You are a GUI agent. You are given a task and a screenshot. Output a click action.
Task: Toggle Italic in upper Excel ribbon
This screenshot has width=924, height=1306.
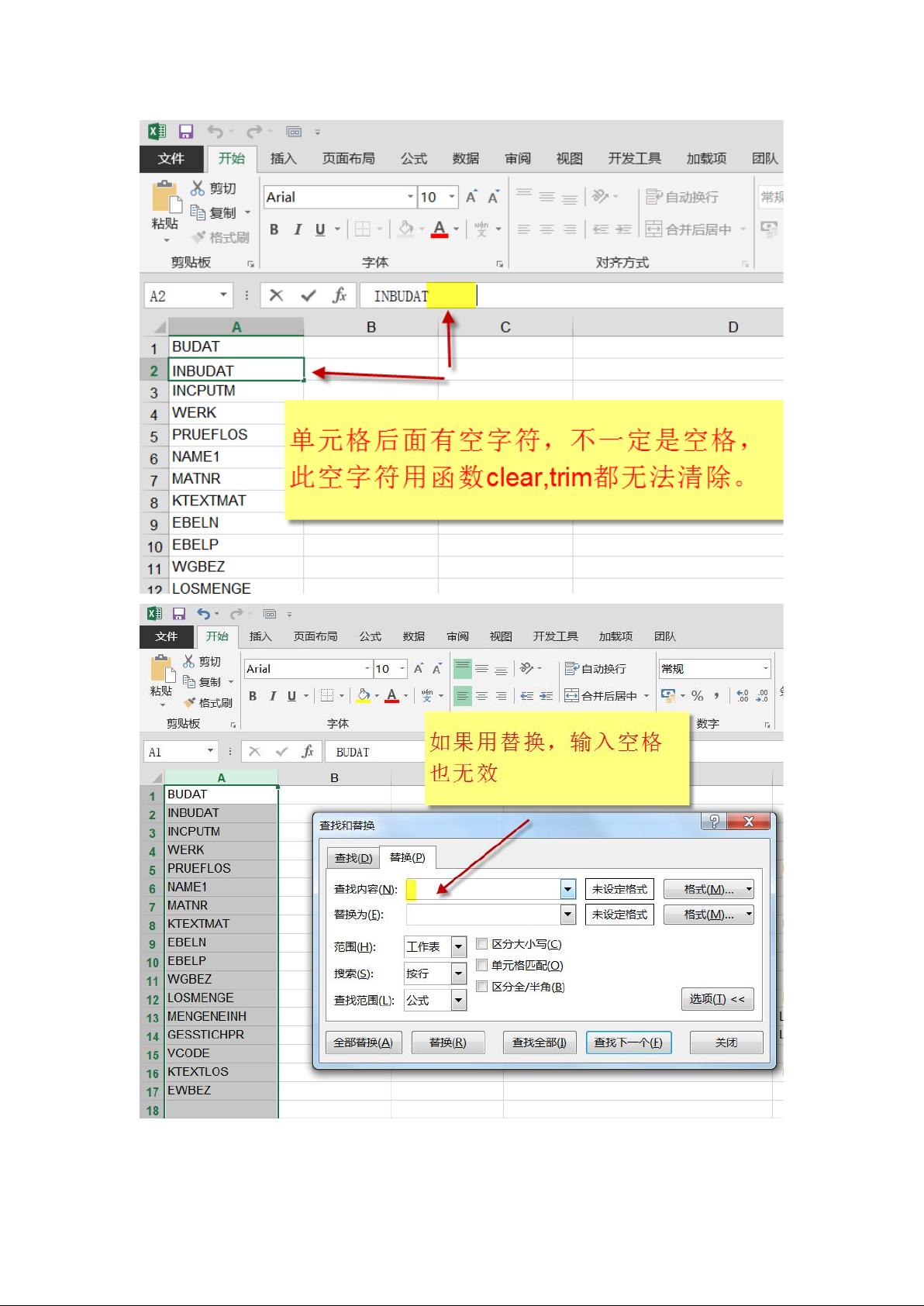point(298,229)
